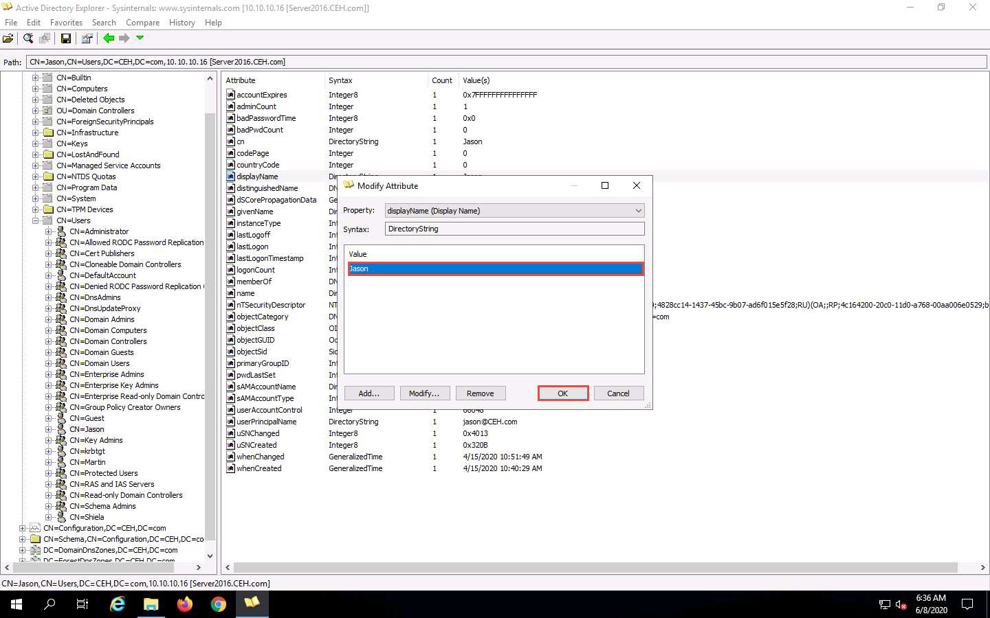Open the Properties toolbar icon
The image size is (990, 618).
87,38
